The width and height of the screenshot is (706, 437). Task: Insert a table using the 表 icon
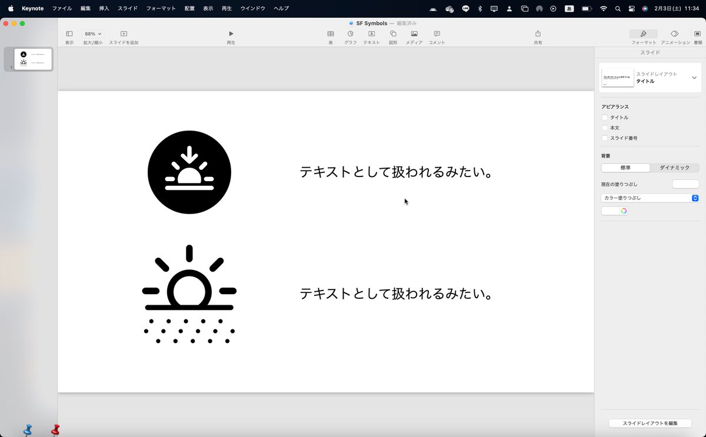point(331,34)
